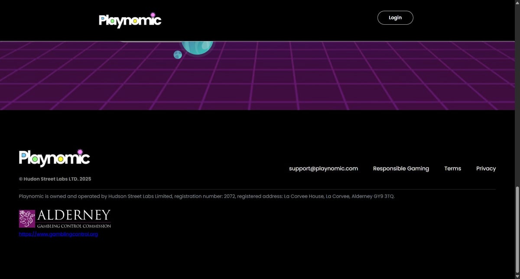Click the Playnomic logo in the header
This screenshot has height=279, width=520.
click(130, 20)
